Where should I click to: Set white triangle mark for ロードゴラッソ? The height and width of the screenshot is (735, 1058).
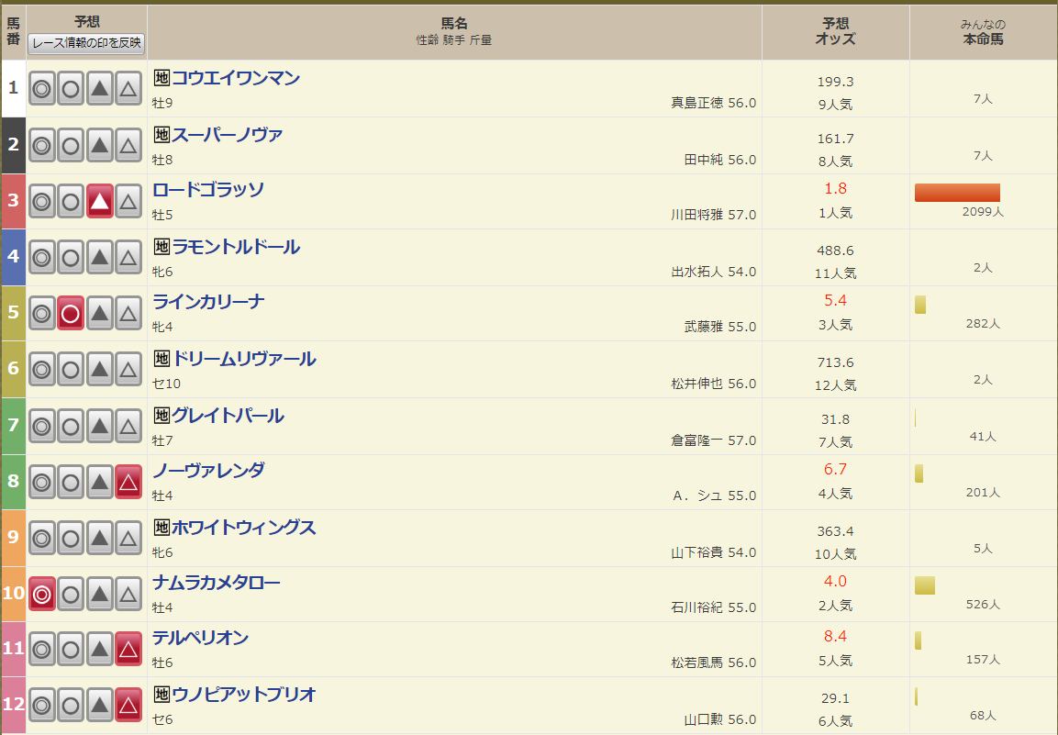click(128, 201)
